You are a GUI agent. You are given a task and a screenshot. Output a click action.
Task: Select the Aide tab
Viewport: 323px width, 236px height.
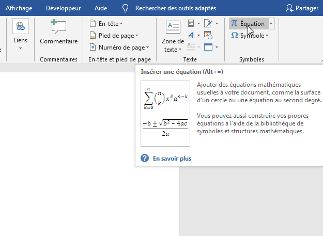[101, 8]
